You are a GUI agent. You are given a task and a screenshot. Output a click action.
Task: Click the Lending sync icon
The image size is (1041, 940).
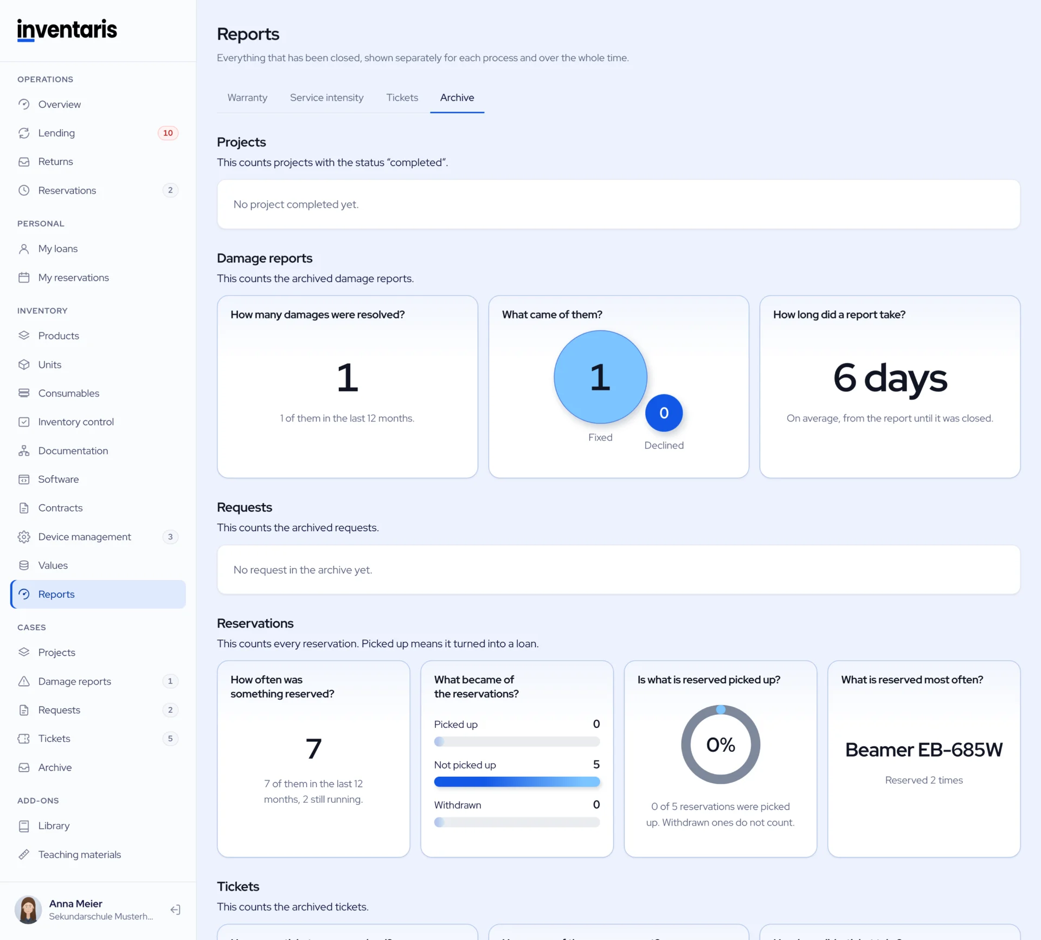coord(24,133)
